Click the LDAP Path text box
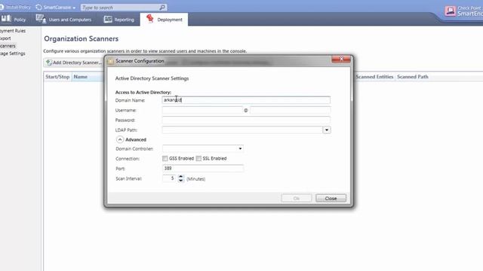Screen dimensions: 483x271 tap(242, 130)
